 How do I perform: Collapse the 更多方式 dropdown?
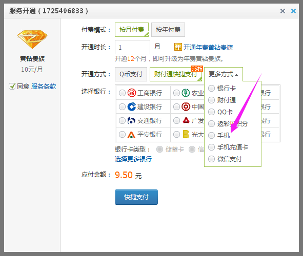point(224,74)
